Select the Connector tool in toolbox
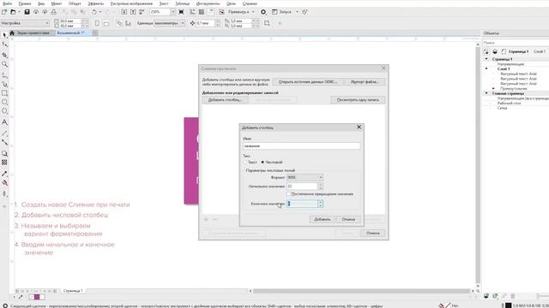 4,143
